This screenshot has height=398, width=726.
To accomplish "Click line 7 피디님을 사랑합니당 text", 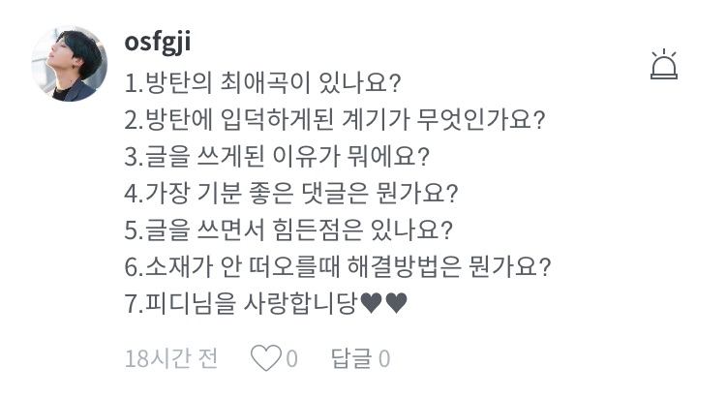I will pos(242,303).
